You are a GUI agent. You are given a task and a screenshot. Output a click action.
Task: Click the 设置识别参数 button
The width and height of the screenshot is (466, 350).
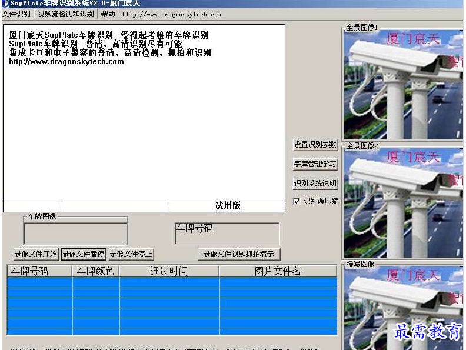[x=315, y=144]
